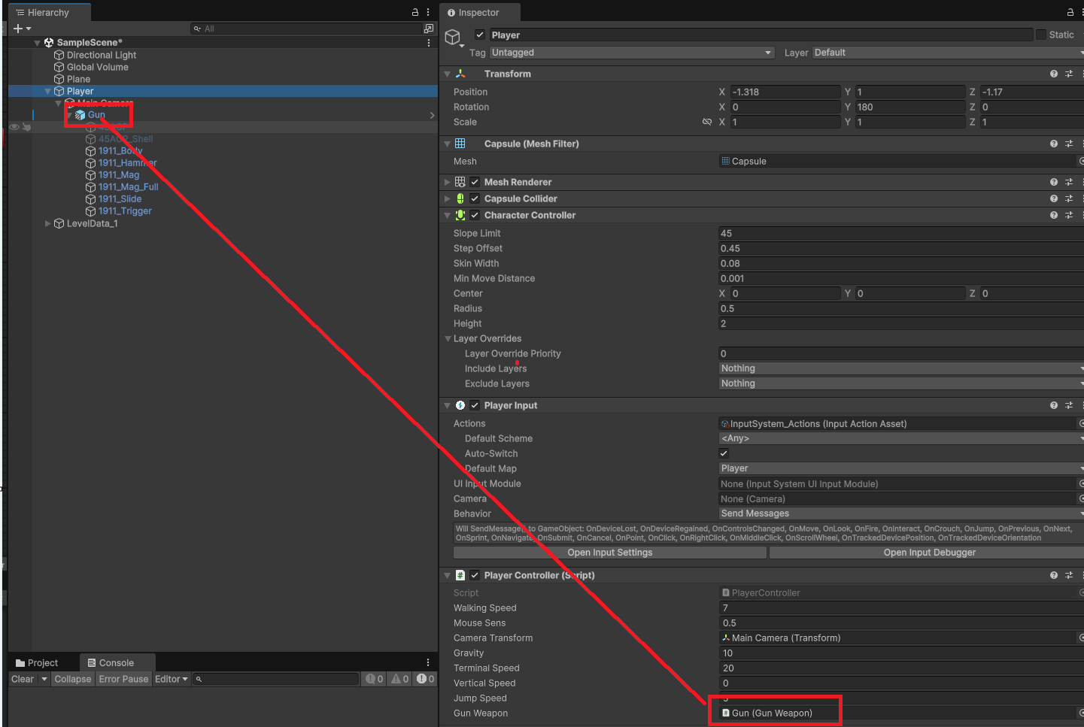The height and width of the screenshot is (727, 1084).
Task: Click the Inspector lock icon
Action: (1070, 13)
